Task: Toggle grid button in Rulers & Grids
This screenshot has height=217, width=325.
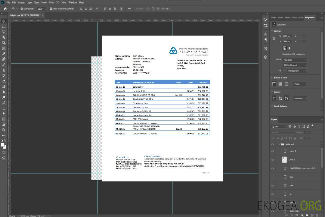Action: coord(280,84)
